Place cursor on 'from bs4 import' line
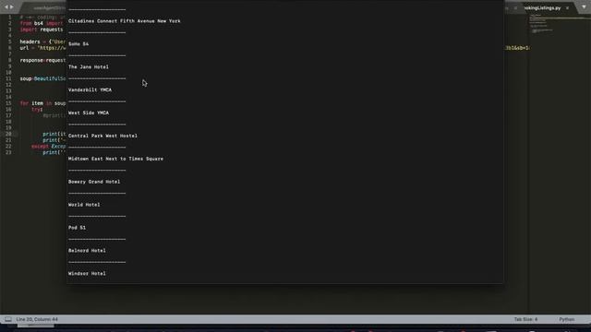 [42, 23]
